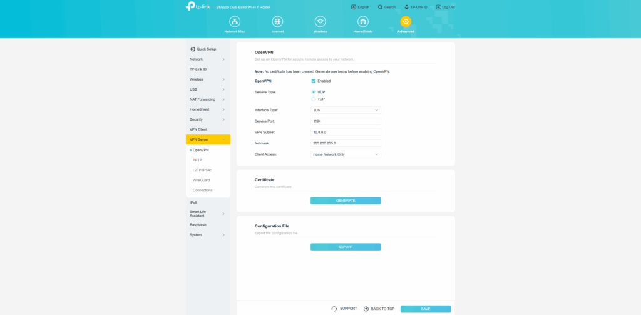The width and height of the screenshot is (641, 315).
Task: Open the HomeShield icon
Action: pyautogui.click(x=362, y=22)
